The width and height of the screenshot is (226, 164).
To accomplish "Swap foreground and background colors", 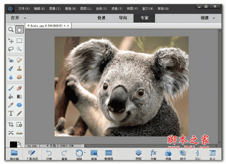I will (x=19, y=143).
